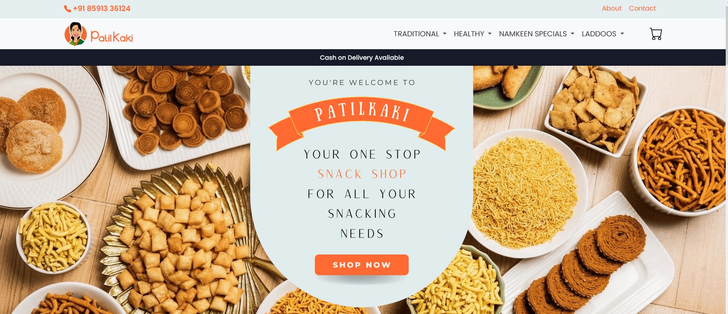Open the LADDOOS menu item
The width and height of the screenshot is (728, 314).
[603, 34]
